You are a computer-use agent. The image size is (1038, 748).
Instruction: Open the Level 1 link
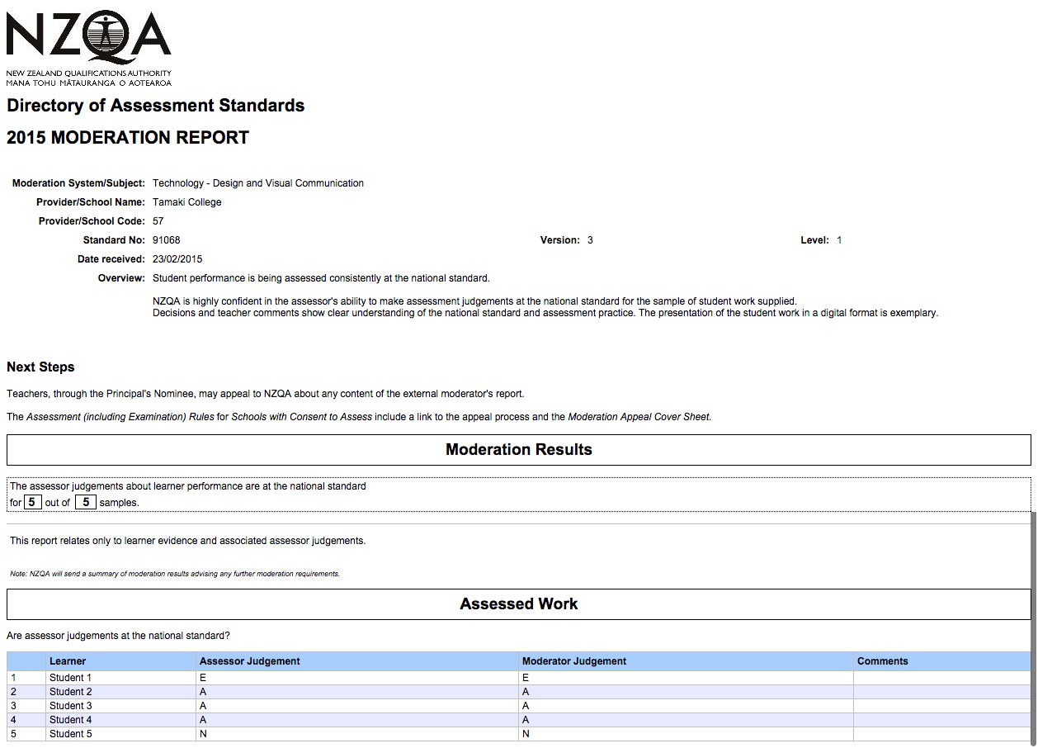pos(839,240)
